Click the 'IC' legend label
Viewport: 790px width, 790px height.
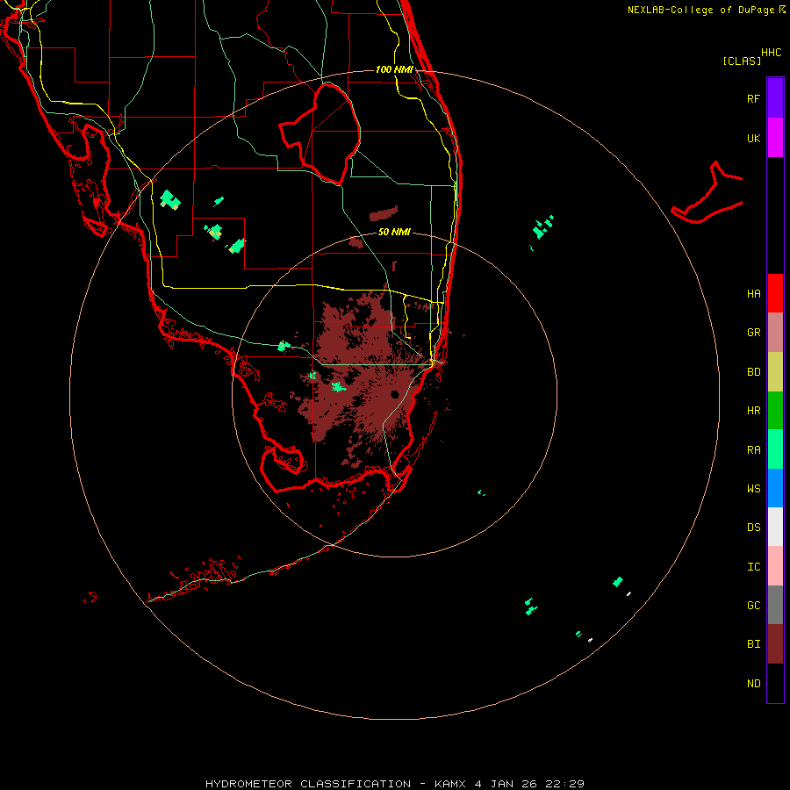(753, 567)
